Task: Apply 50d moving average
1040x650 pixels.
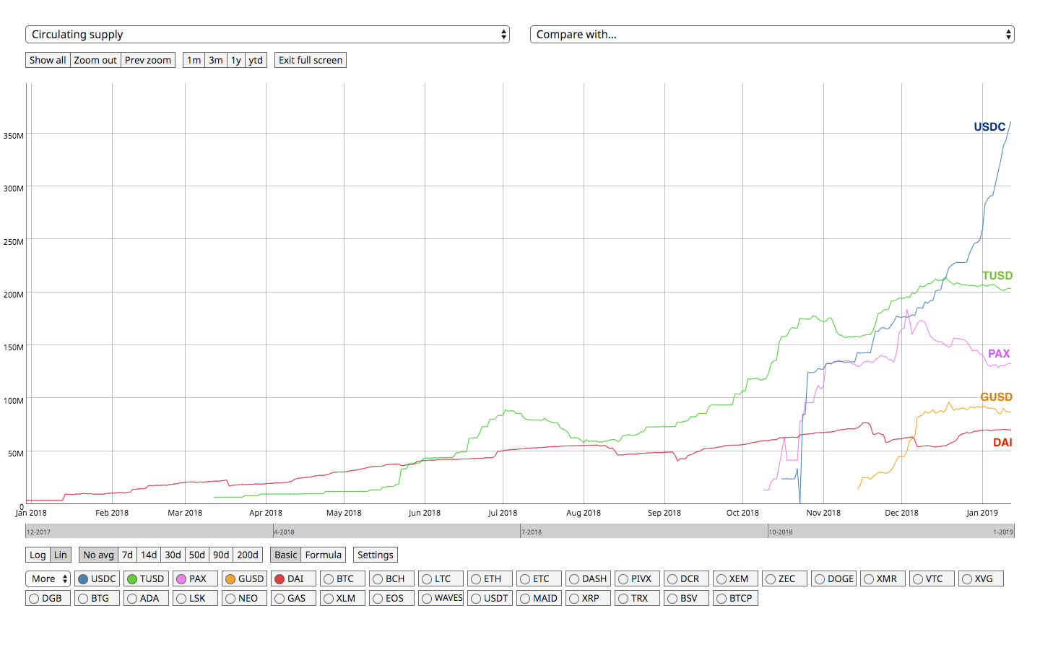Action: tap(197, 555)
